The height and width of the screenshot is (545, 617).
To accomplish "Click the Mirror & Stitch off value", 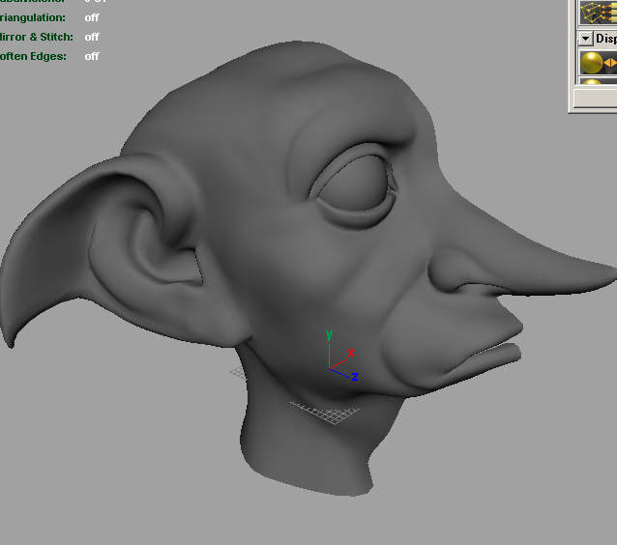I will click(x=92, y=37).
